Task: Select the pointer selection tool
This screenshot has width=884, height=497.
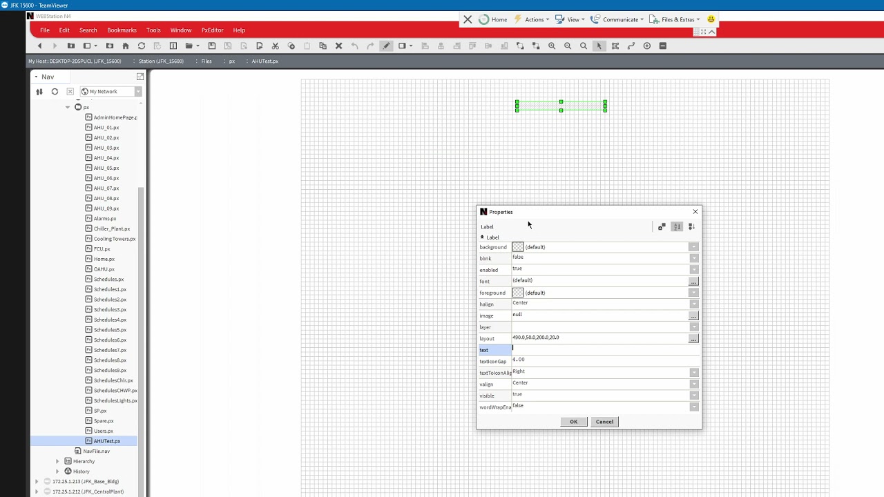Action: coord(599,46)
